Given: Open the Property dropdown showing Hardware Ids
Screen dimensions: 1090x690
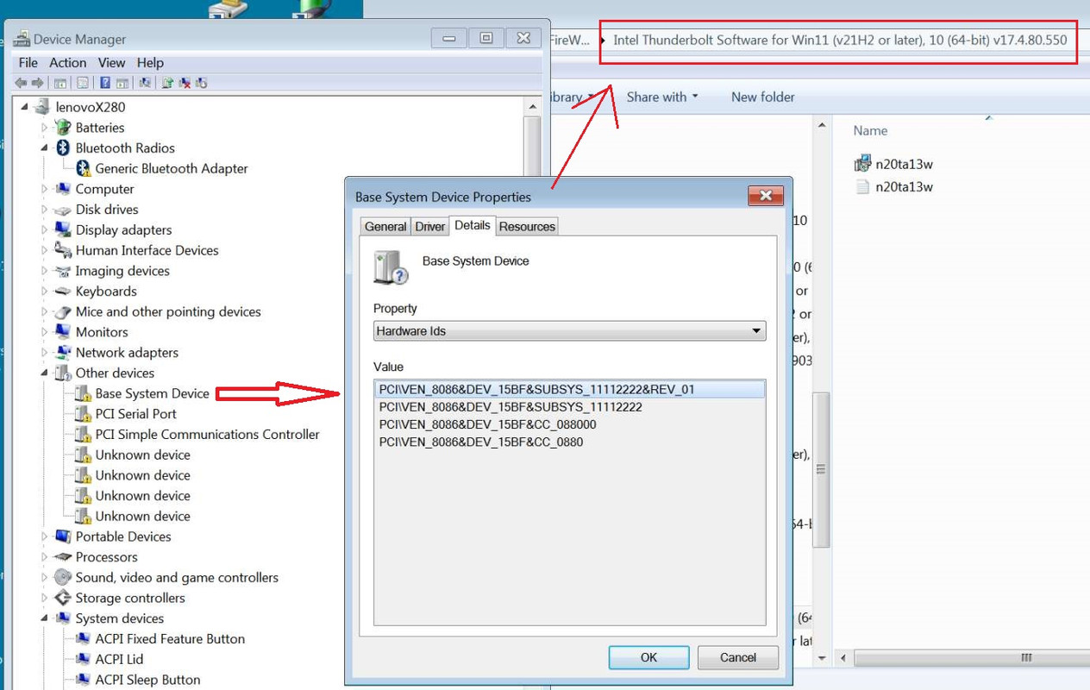Looking at the screenshot, I should click(x=569, y=331).
